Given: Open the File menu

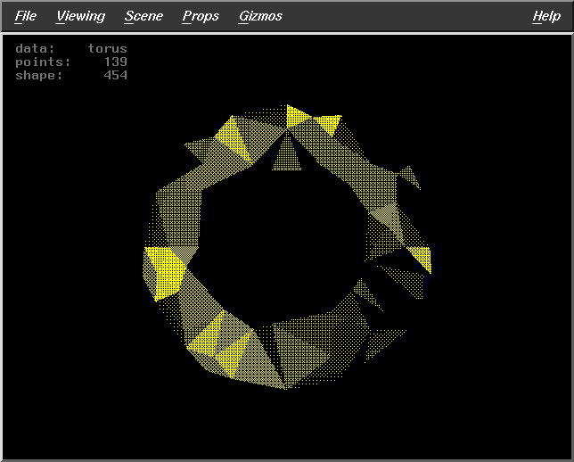Looking at the screenshot, I should pos(25,16).
